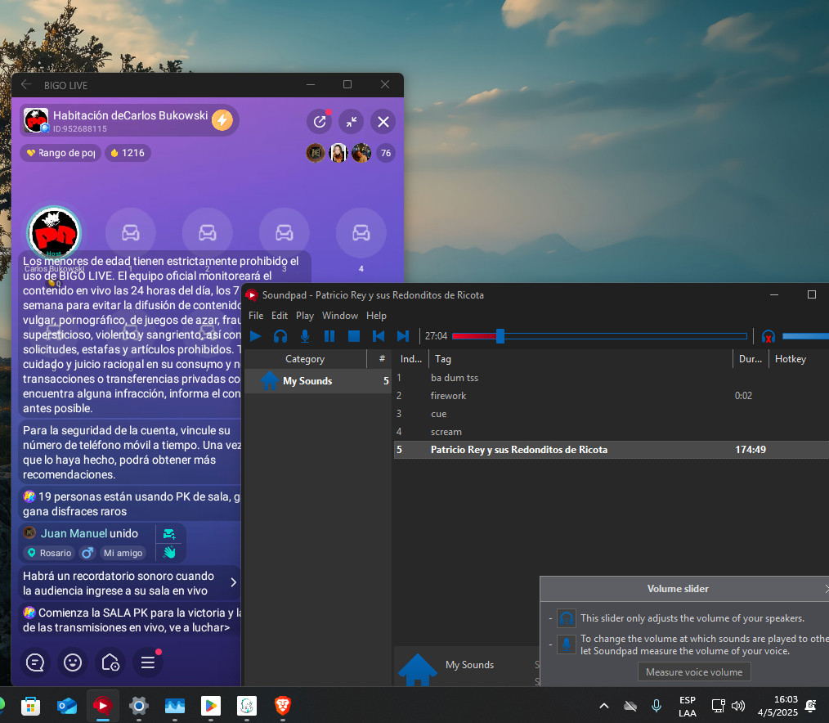Click the taskbar speaker volume icon
The width and height of the screenshot is (829, 723).
point(738,706)
